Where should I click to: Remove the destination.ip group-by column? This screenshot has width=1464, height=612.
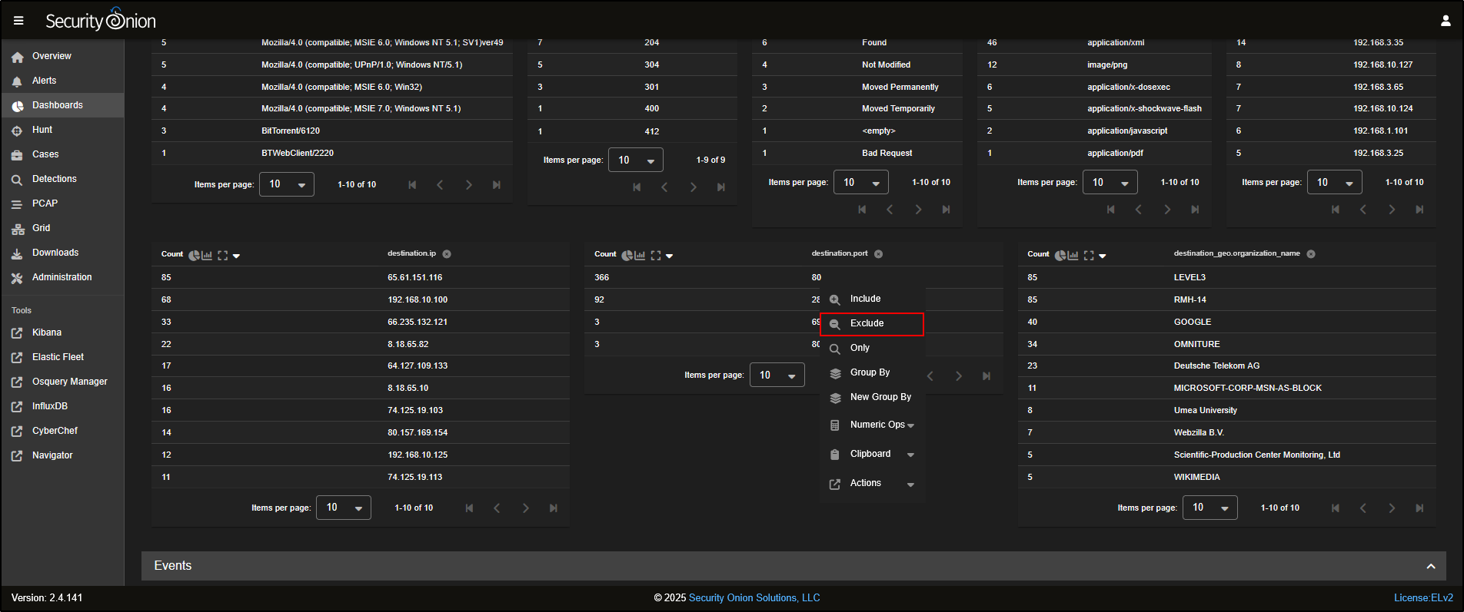point(447,254)
